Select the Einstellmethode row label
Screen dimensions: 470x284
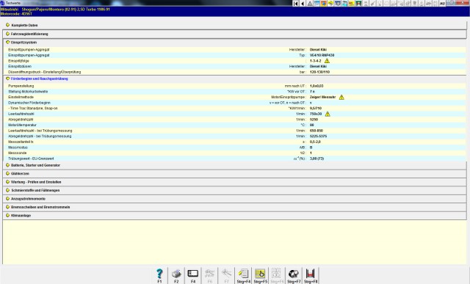tap(21, 97)
